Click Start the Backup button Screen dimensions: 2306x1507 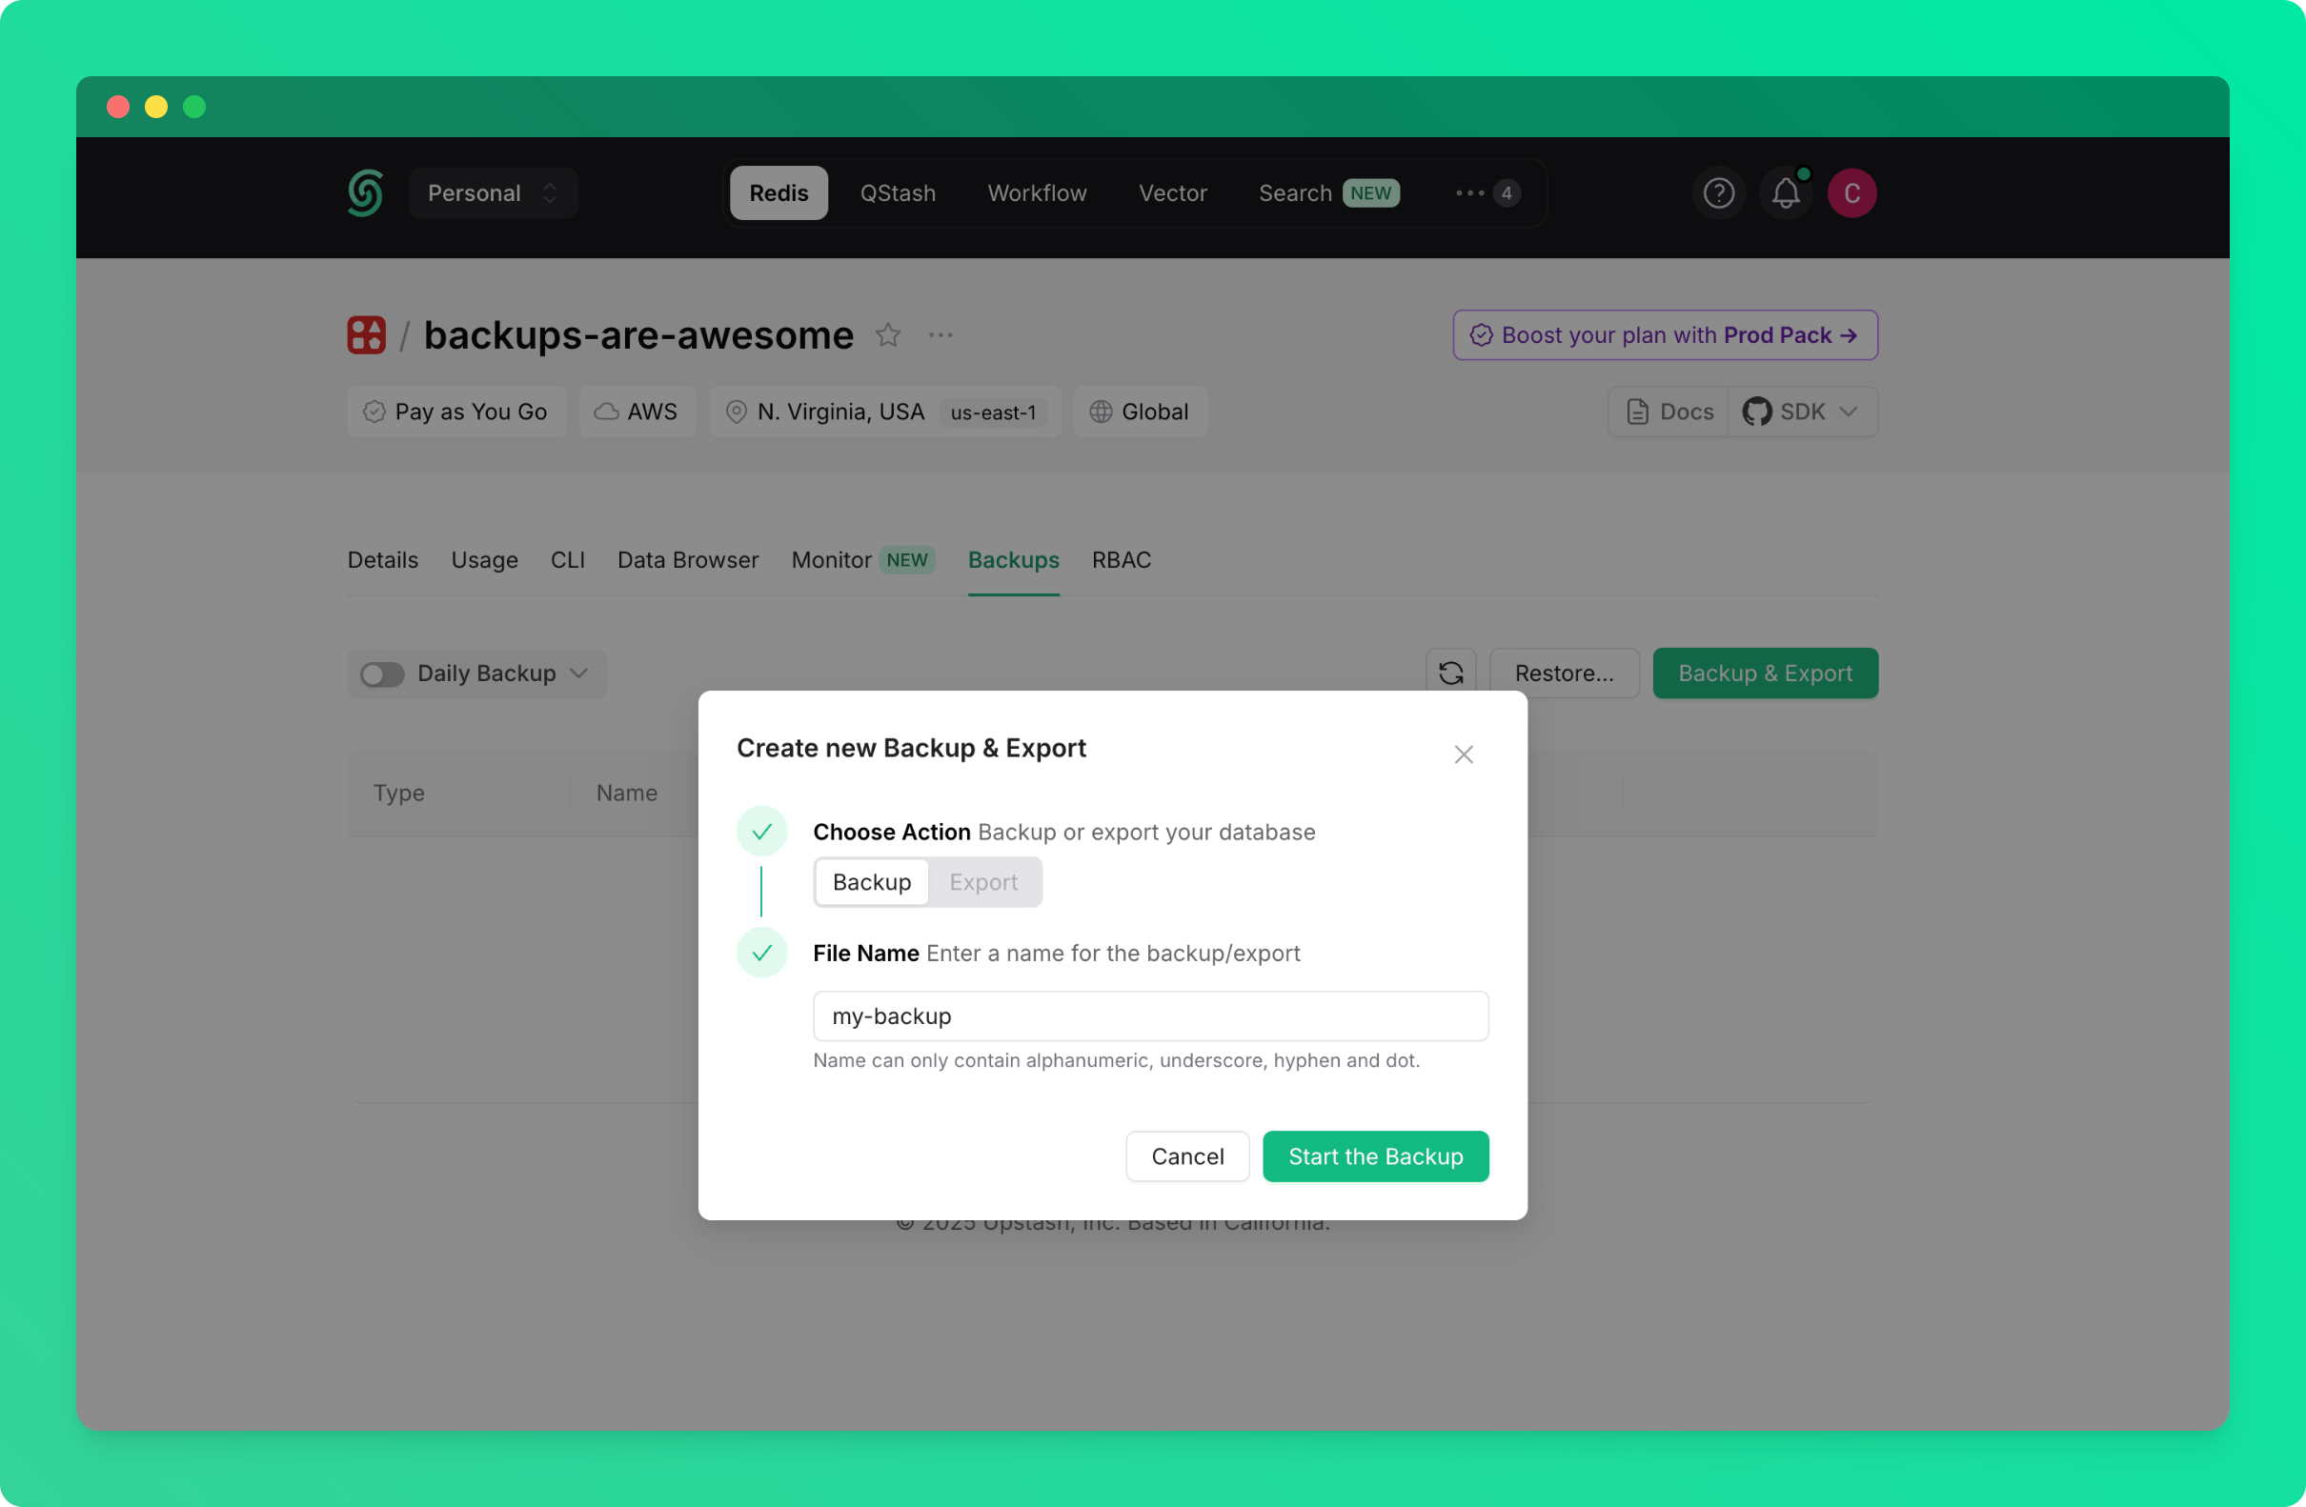point(1375,1156)
